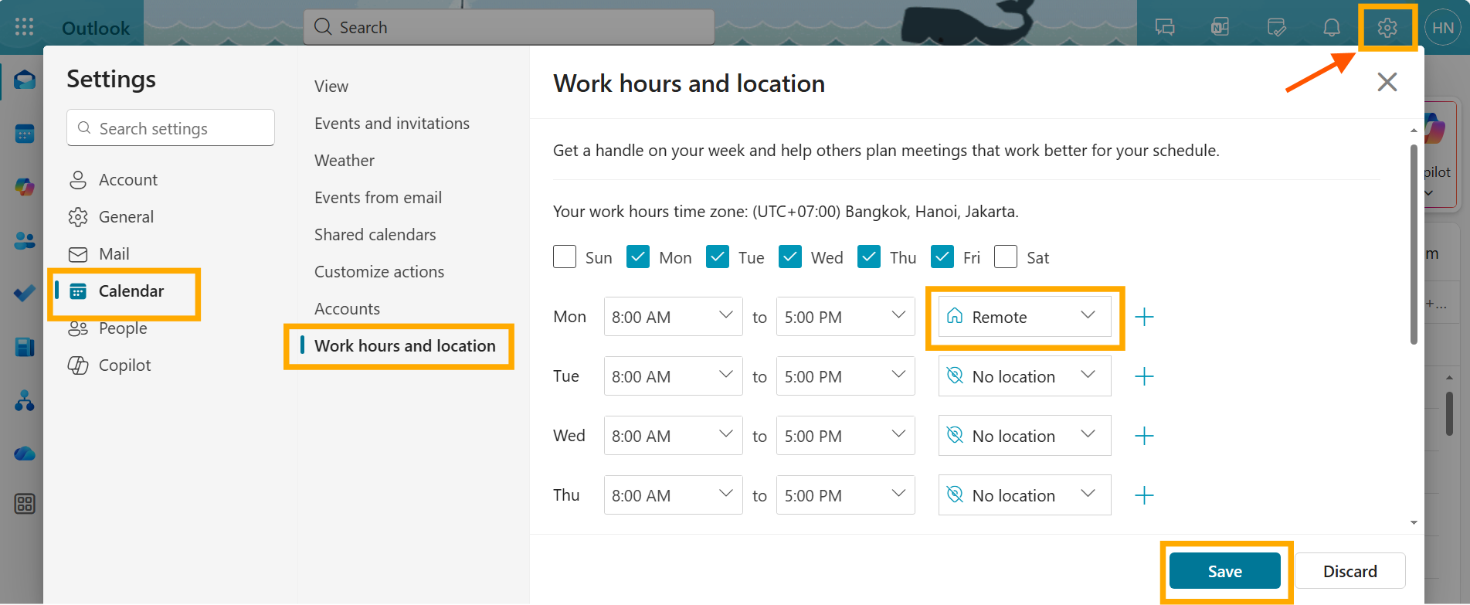Image resolution: width=1470 pixels, height=605 pixels.
Task: Open Events and invitations settings
Action: pyautogui.click(x=392, y=124)
